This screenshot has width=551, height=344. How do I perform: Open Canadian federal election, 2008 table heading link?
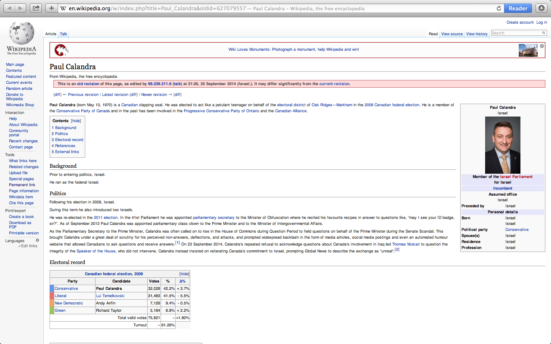[x=114, y=274]
